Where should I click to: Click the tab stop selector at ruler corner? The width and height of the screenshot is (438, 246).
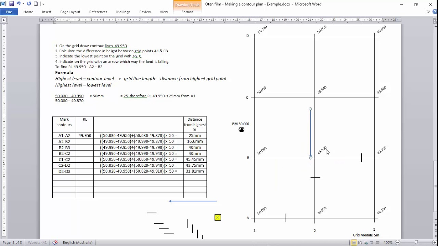tap(4, 20)
